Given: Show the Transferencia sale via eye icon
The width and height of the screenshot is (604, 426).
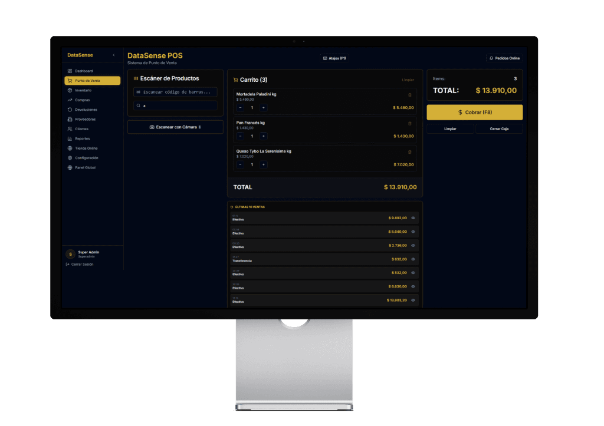Looking at the screenshot, I should point(413,259).
